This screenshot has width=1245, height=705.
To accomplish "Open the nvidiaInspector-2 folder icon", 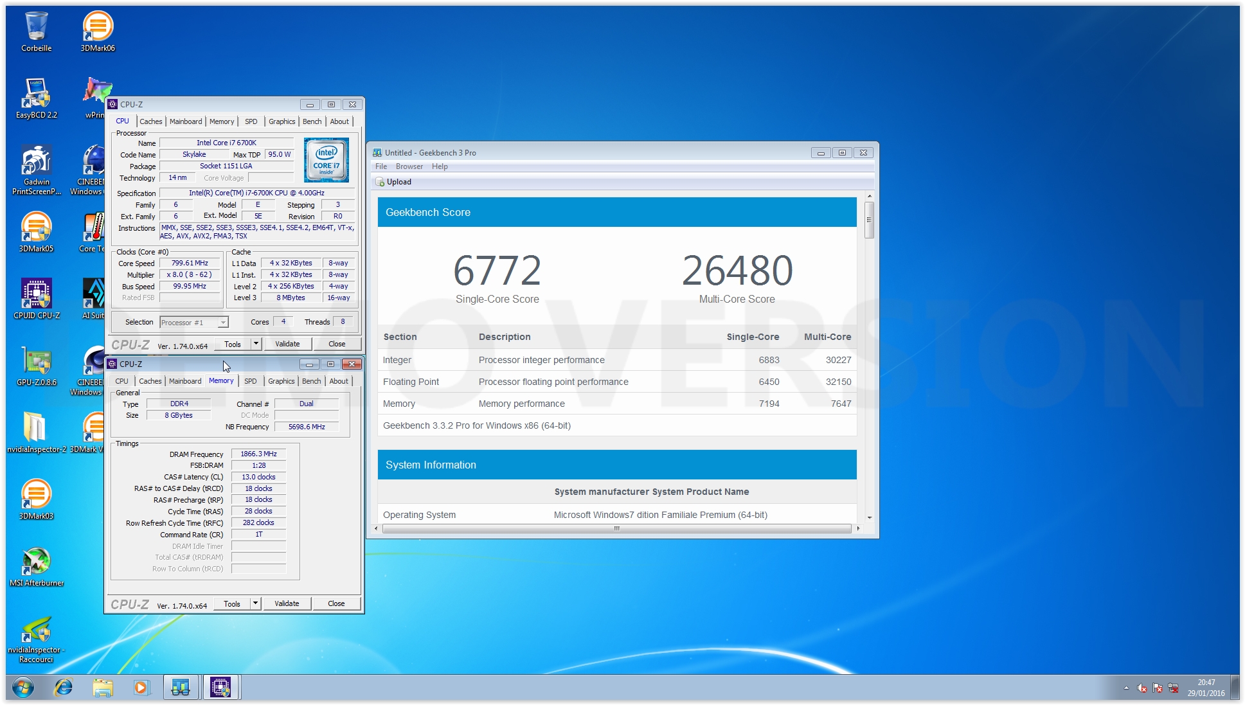I will pyautogui.click(x=36, y=433).
